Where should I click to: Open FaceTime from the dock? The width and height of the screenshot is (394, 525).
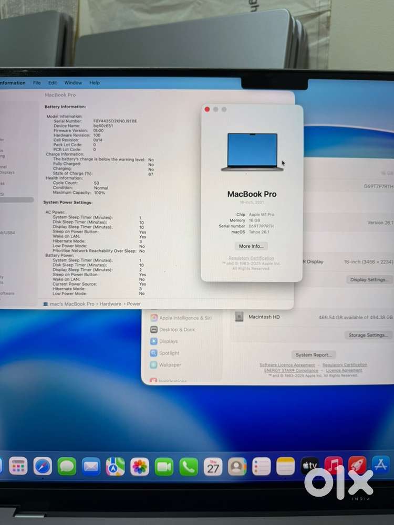click(x=164, y=466)
